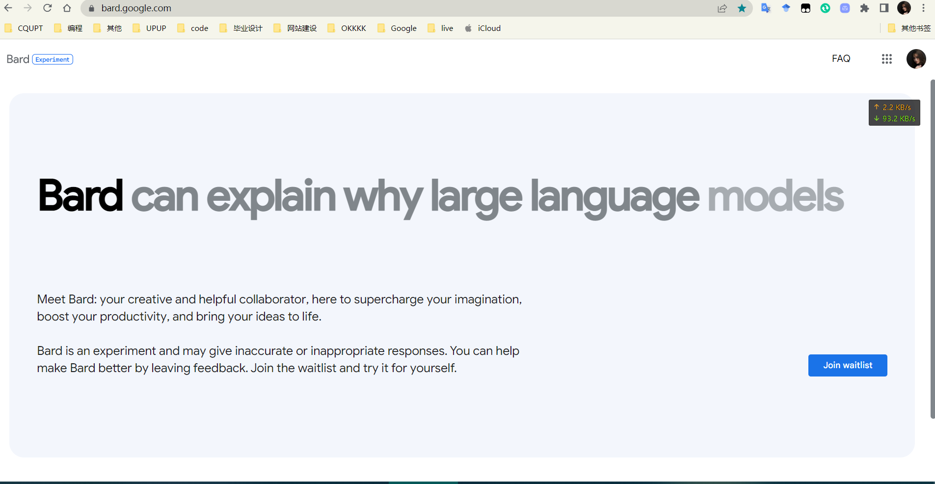Open the green circular extension icon

click(825, 8)
